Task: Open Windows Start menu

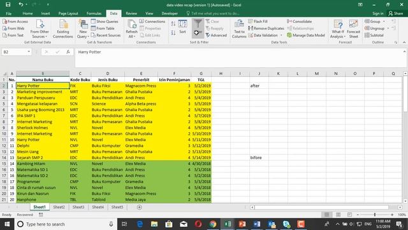Action: pos(7,224)
